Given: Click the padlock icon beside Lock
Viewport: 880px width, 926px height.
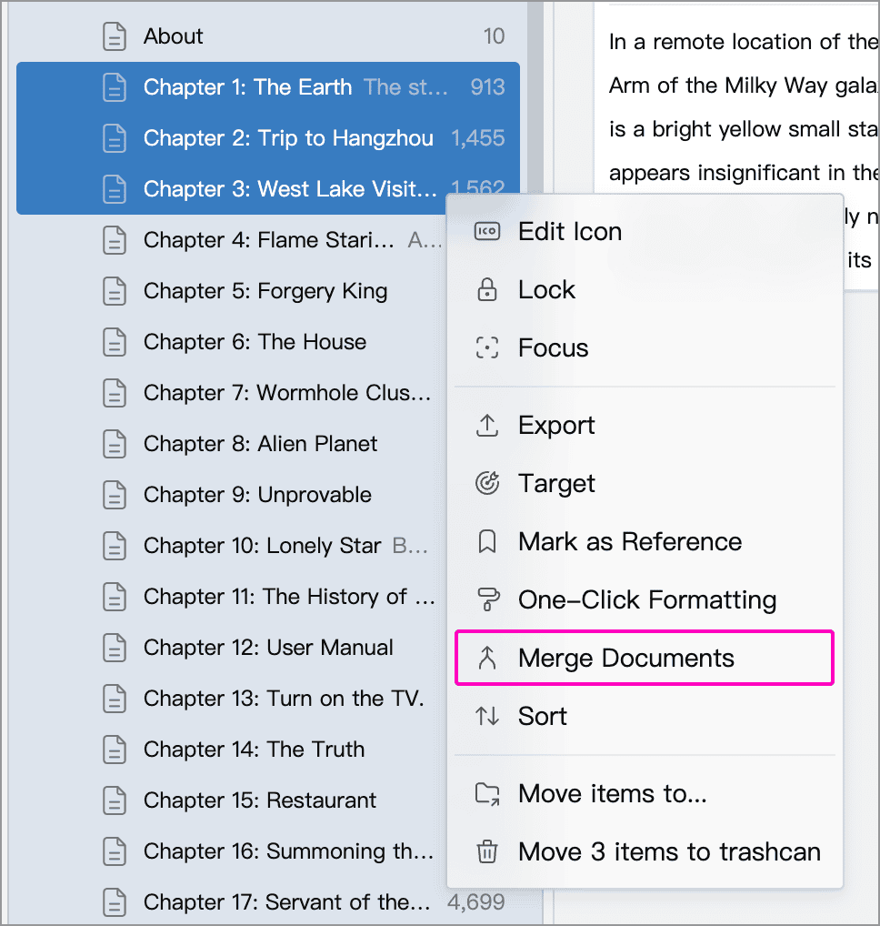Looking at the screenshot, I should click(487, 290).
